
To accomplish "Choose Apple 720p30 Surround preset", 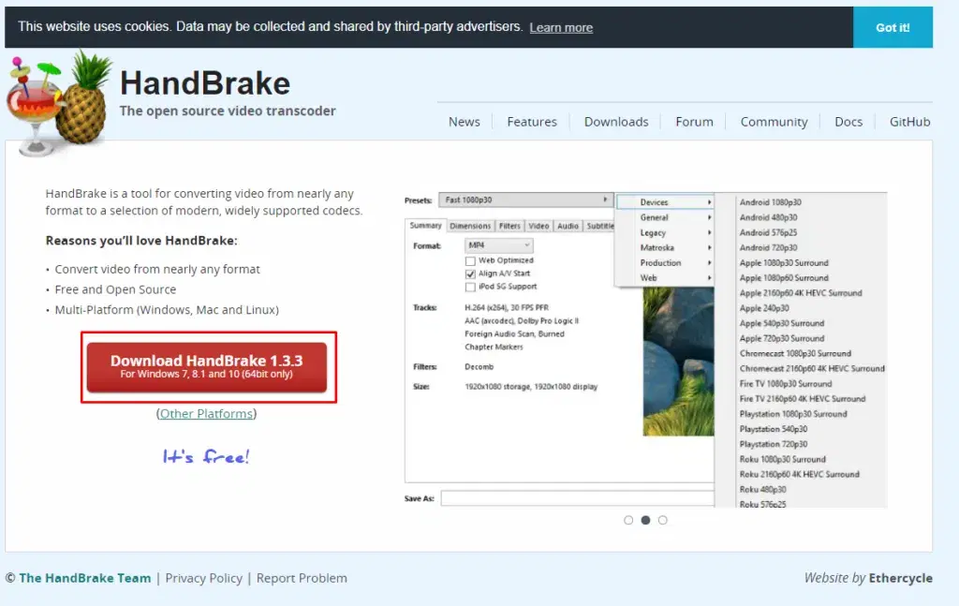I will (782, 338).
